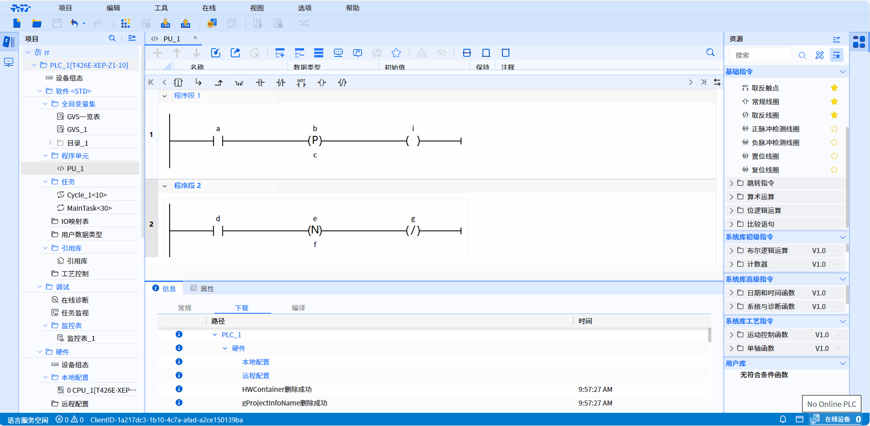Click the 本地配置 link in download log

[x=255, y=362]
